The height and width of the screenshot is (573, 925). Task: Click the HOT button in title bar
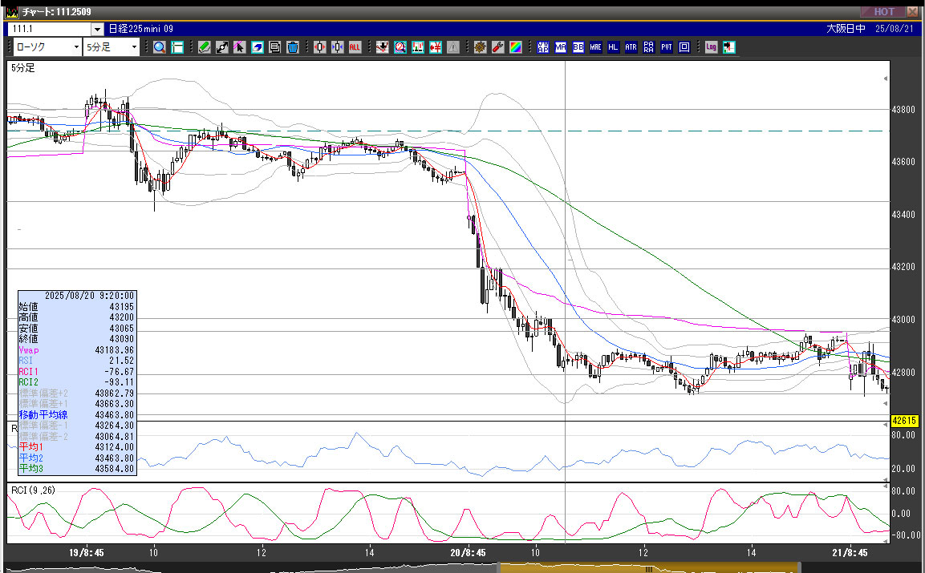tap(884, 12)
